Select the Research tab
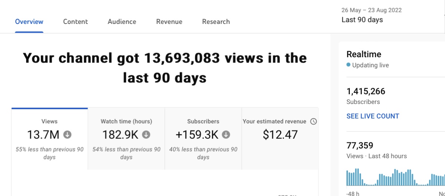 (x=216, y=22)
